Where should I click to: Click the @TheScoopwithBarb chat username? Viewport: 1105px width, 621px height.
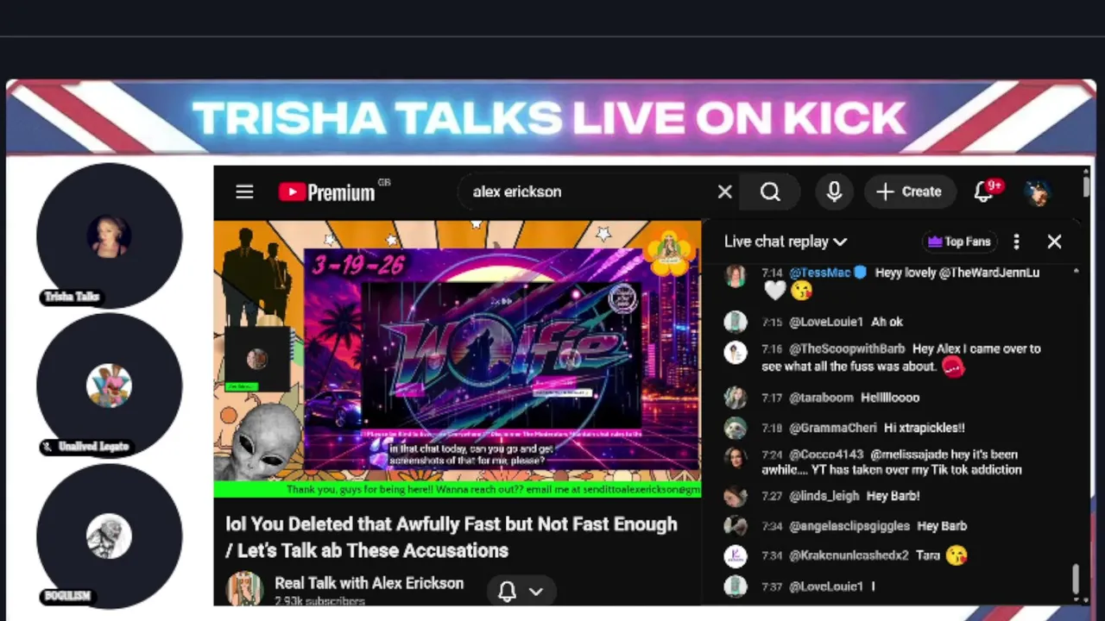(847, 349)
